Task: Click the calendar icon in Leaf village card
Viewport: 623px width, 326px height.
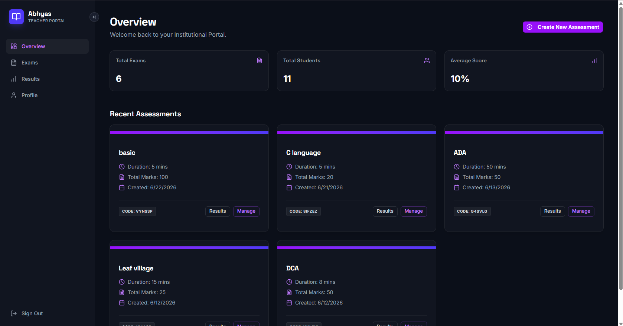Action: pos(122,303)
